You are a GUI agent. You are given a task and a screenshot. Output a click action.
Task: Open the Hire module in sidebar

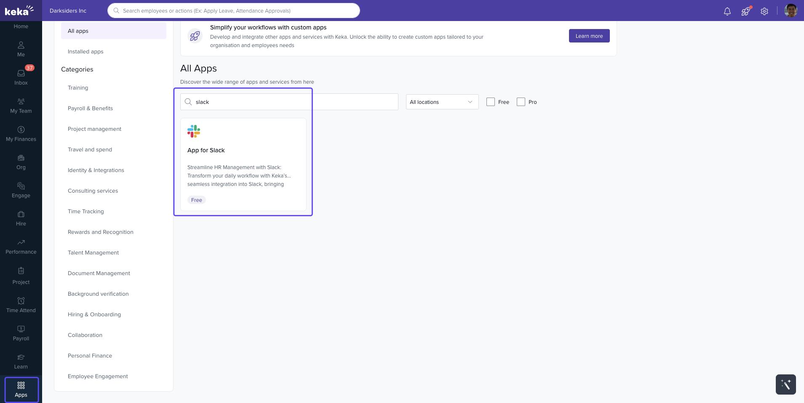(21, 218)
